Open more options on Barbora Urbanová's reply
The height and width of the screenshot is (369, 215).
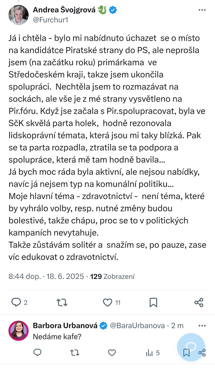(202, 326)
